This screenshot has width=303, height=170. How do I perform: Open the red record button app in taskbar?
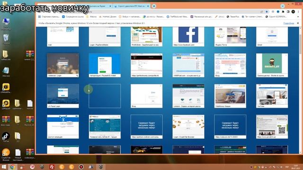coord(81,167)
